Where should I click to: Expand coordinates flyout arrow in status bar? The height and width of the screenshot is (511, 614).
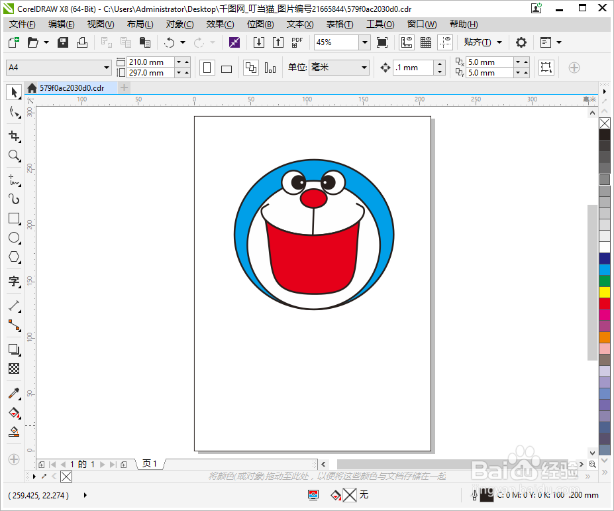click(x=85, y=495)
